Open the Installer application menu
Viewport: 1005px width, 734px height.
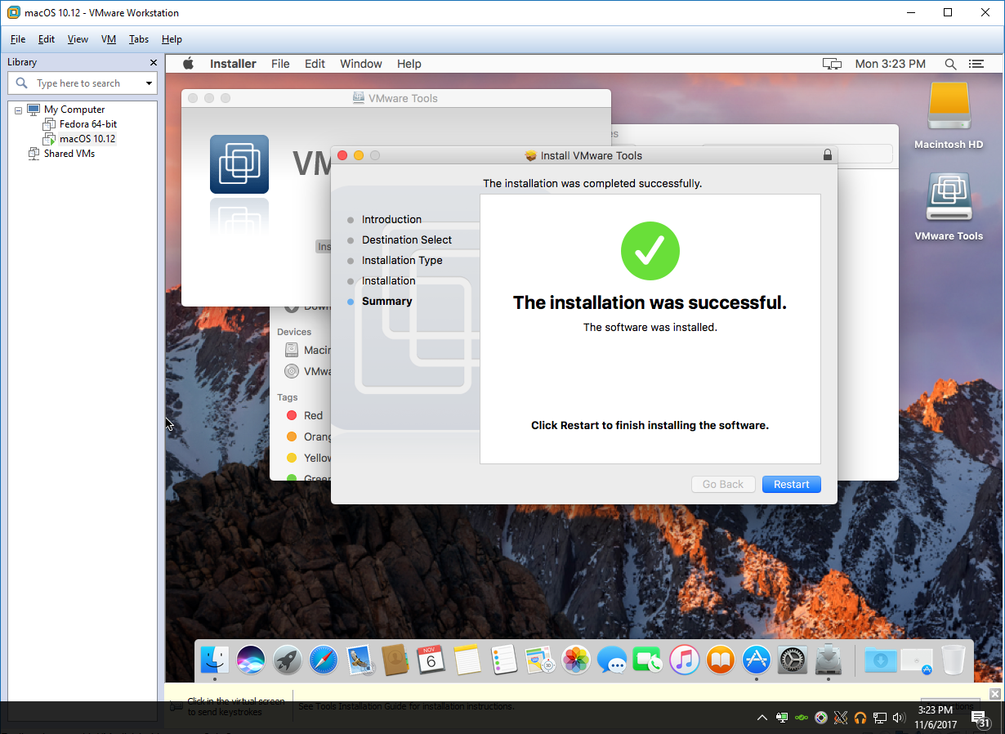233,64
